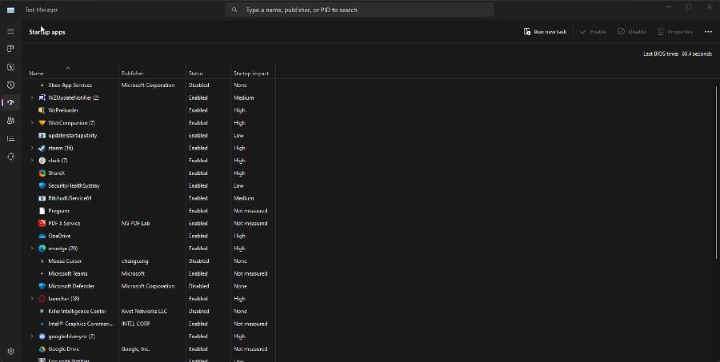Sort list by Status column header

196,74
